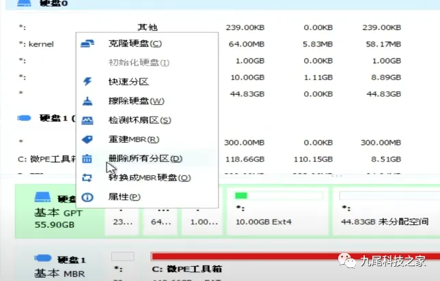Click the green usage bar of the Ext4 partition

point(241,196)
